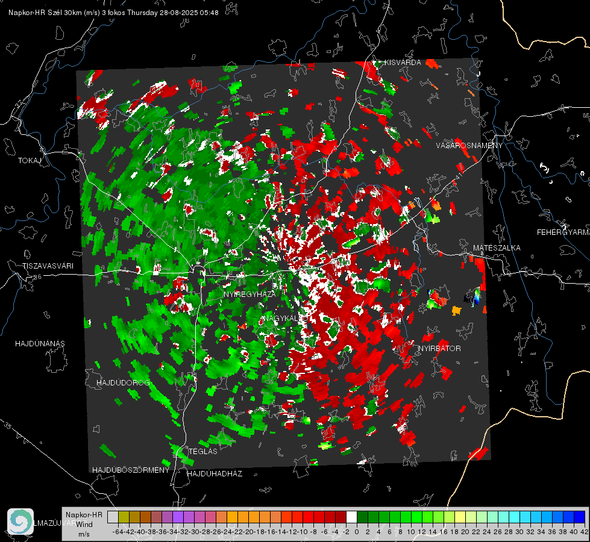Click road number 36 near Tiszavasvári
590x542 pixels.
[x=37, y=277]
